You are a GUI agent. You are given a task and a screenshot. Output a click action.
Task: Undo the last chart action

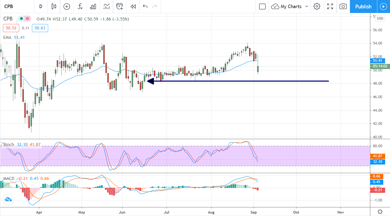point(145,6)
